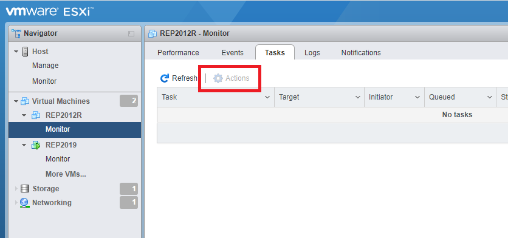Select REP2012R in Navigator
The width and height of the screenshot is (508, 238).
click(63, 115)
